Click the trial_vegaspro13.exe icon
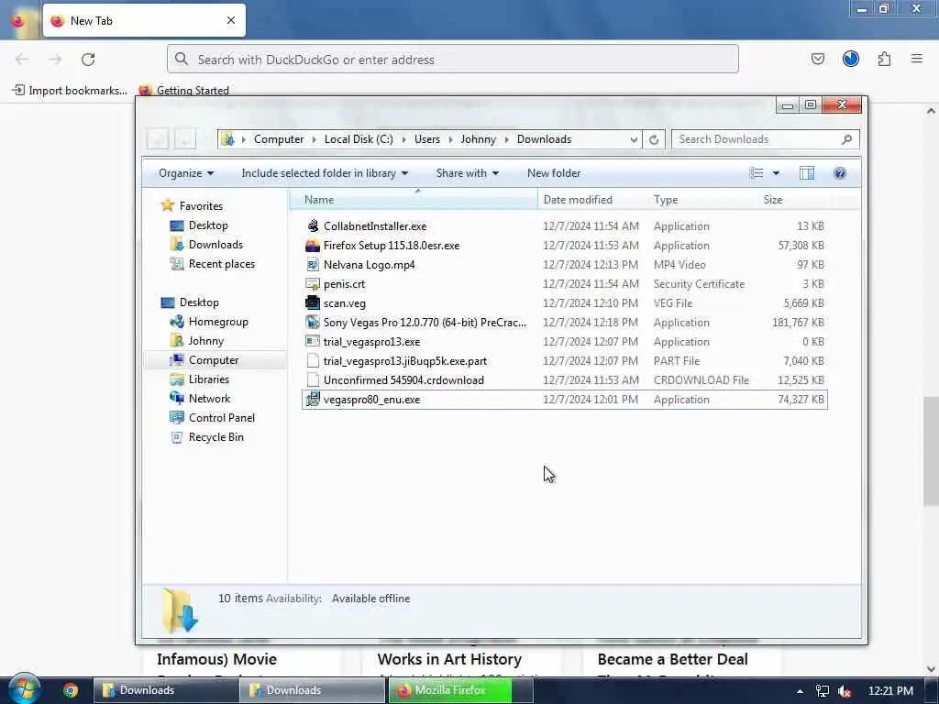 (313, 341)
